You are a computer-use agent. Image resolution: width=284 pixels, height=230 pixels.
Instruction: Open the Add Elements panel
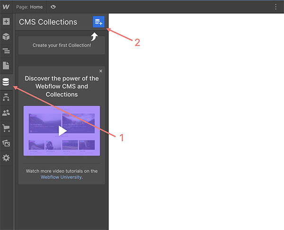6,22
